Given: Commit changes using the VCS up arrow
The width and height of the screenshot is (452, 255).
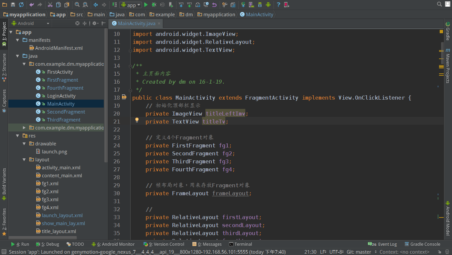Looking at the screenshot, I should (x=189, y=5).
